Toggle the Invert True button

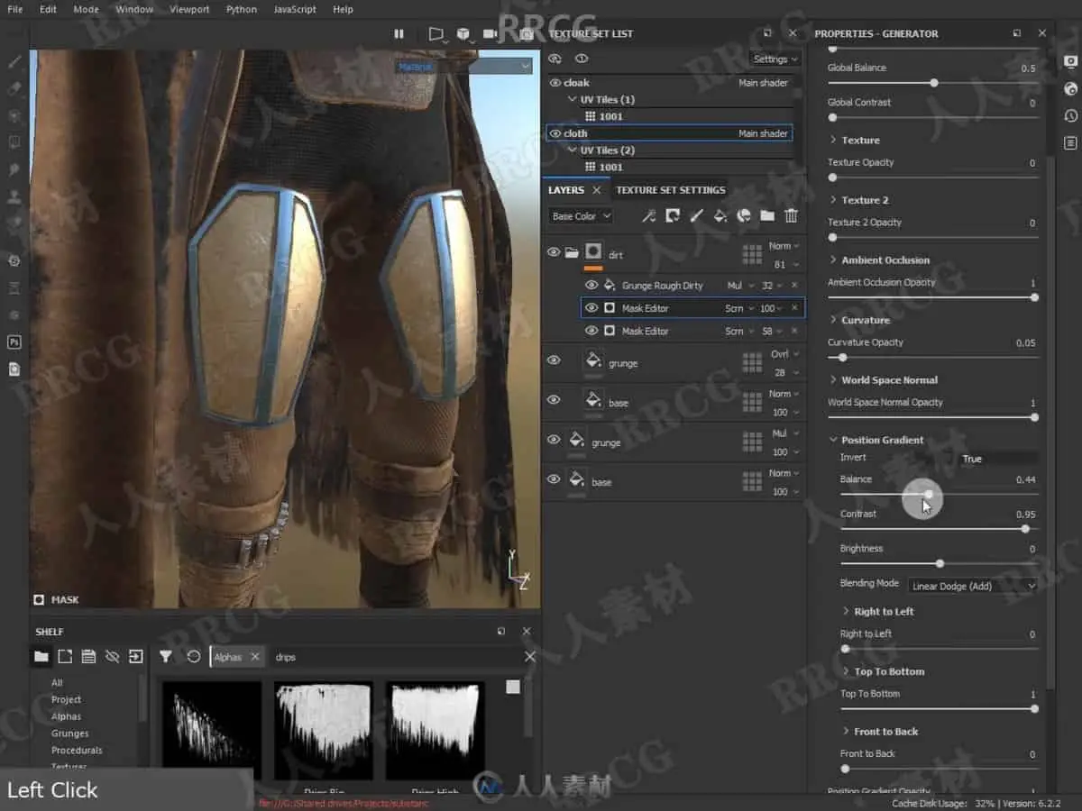[x=972, y=459]
